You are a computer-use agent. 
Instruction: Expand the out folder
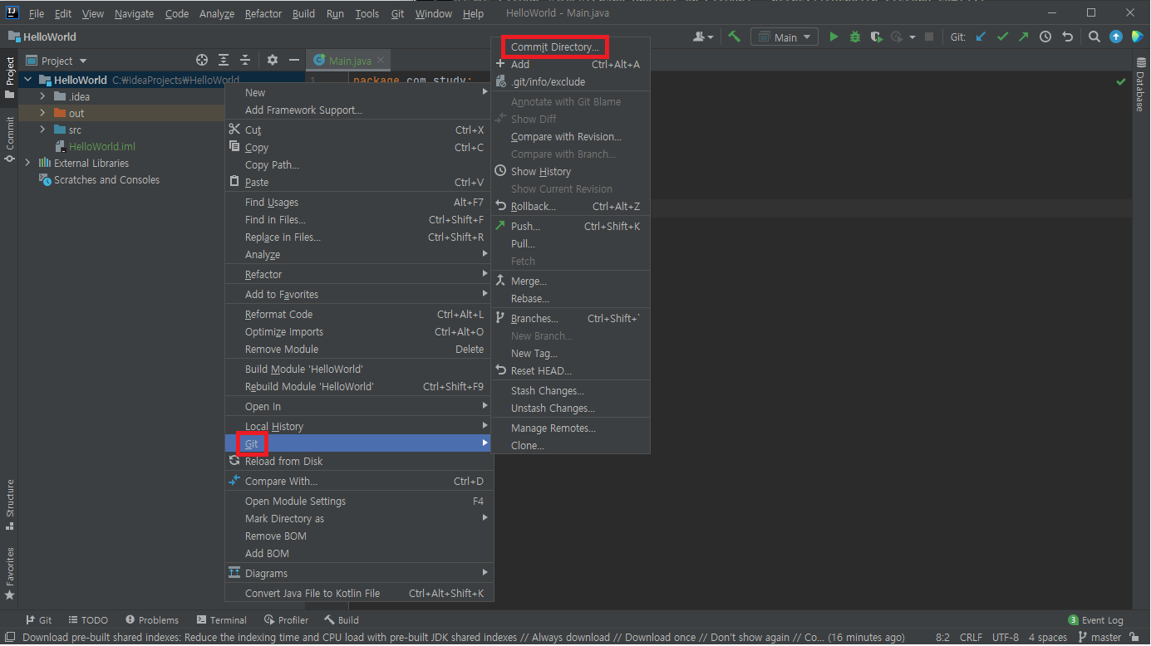(x=42, y=113)
